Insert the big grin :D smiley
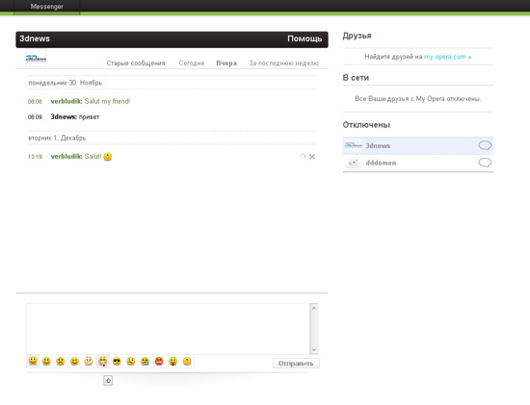Image resolution: width=530 pixels, height=405 pixels. pos(103,362)
